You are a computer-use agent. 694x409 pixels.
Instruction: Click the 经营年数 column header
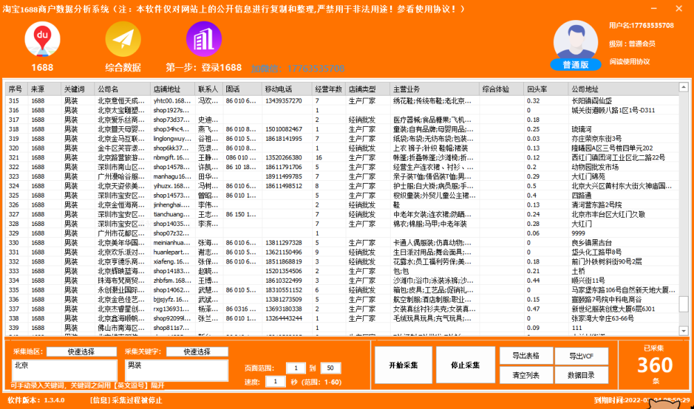[328, 89]
